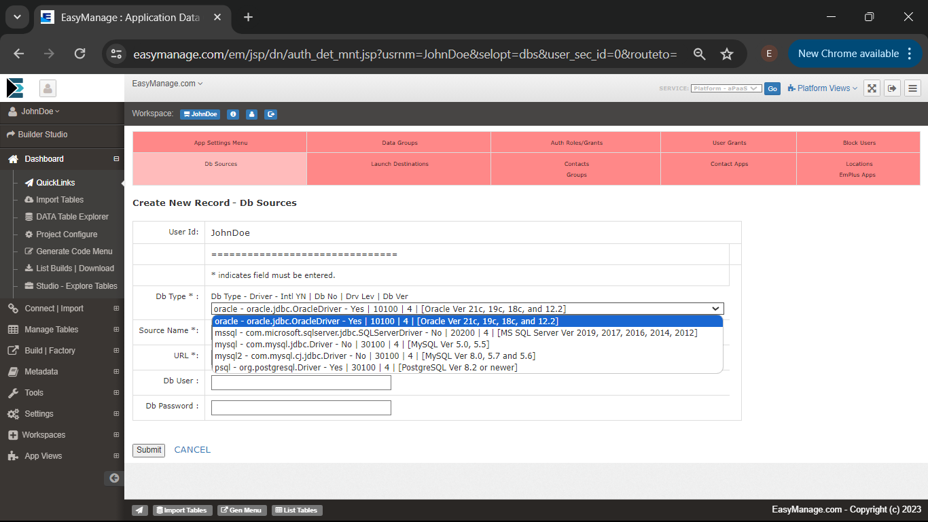
Task: Open the Service Platform - aPaaS dropdown
Action: click(x=726, y=88)
